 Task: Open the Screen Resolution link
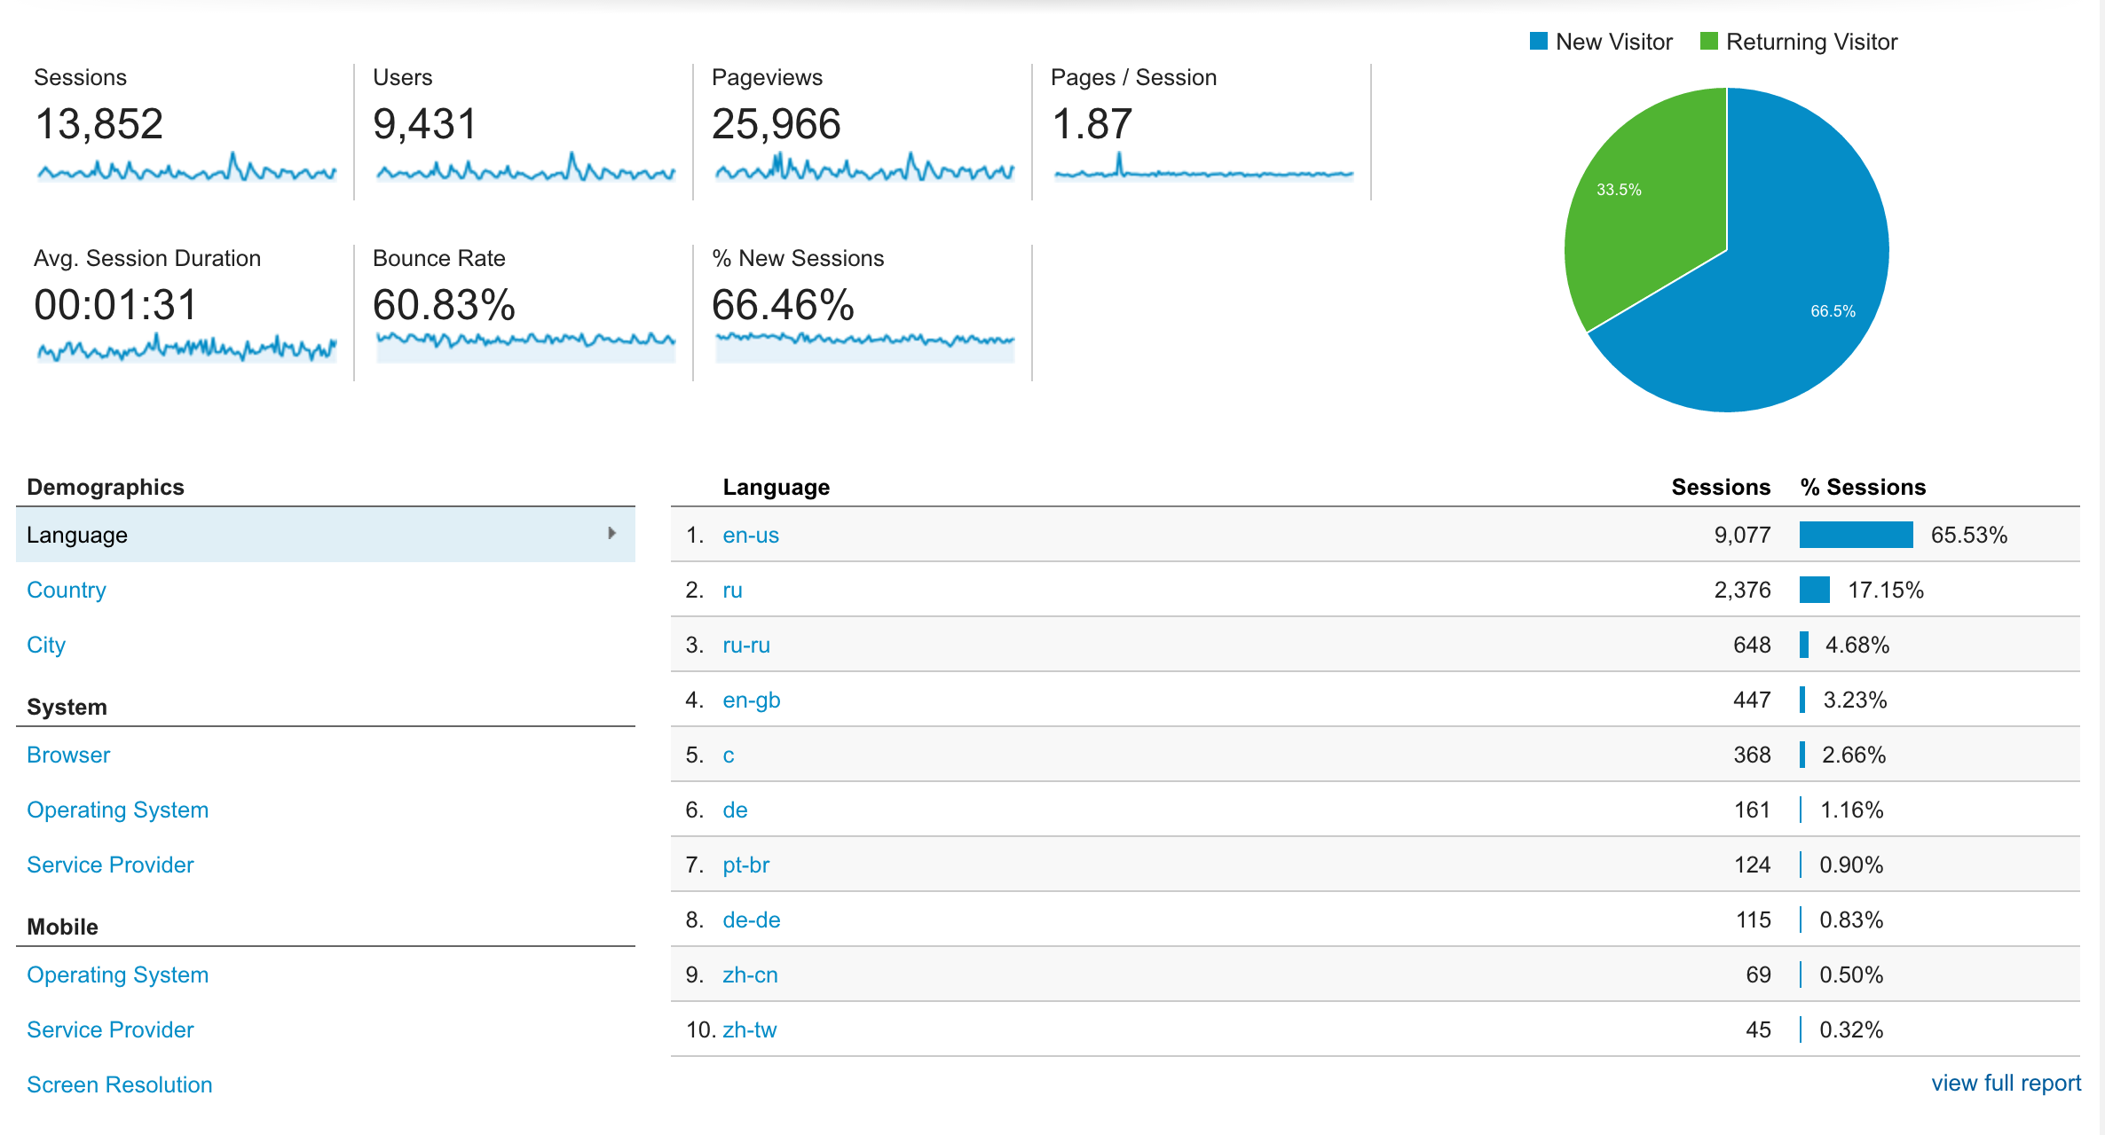[120, 1084]
